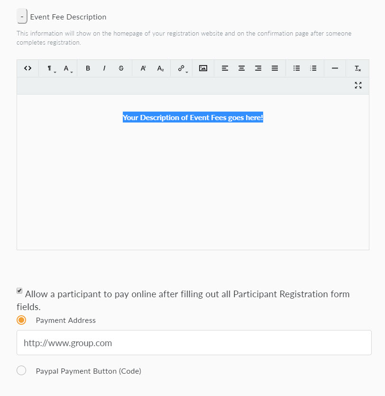
Task: Select the Payment Address radio option
Action: click(x=21, y=320)
